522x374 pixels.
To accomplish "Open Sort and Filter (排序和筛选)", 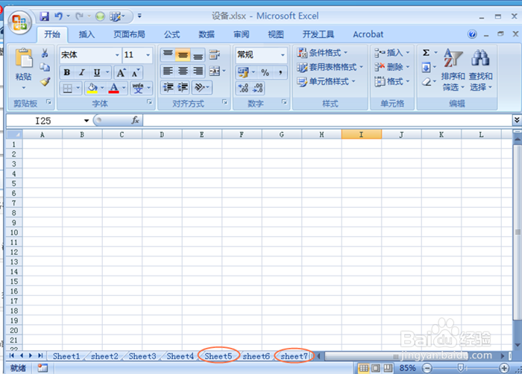I will pyautogui.click(x=453, y=71).
